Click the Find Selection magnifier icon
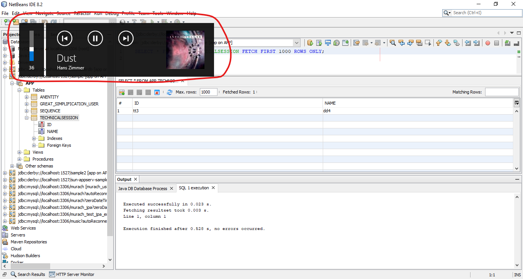523x279 pixels. [x=393, y=43]
